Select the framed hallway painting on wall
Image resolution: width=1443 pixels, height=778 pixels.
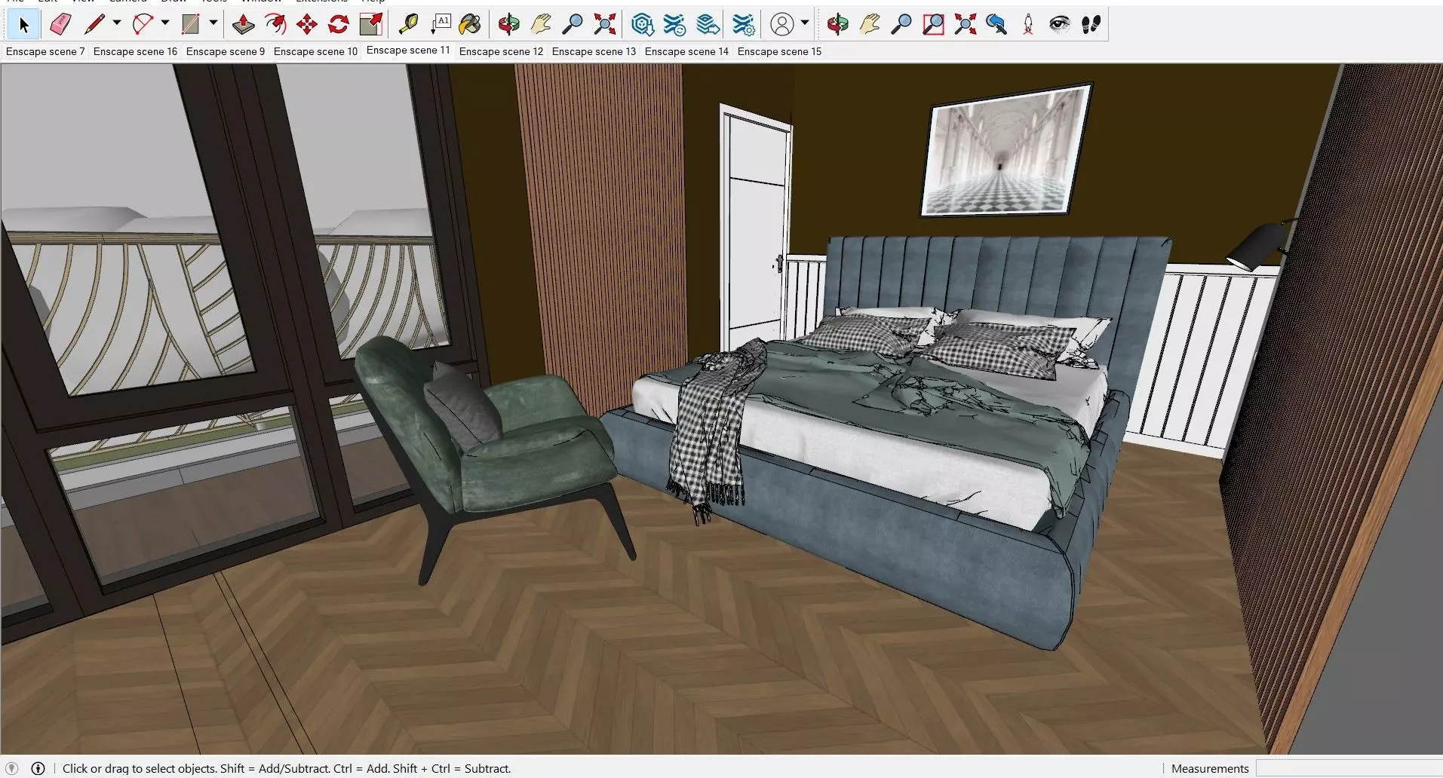tap(1006, 149)
